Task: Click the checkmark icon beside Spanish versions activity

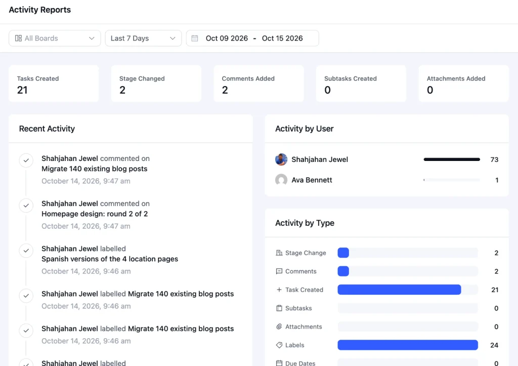Action: (x=26, y=251)
